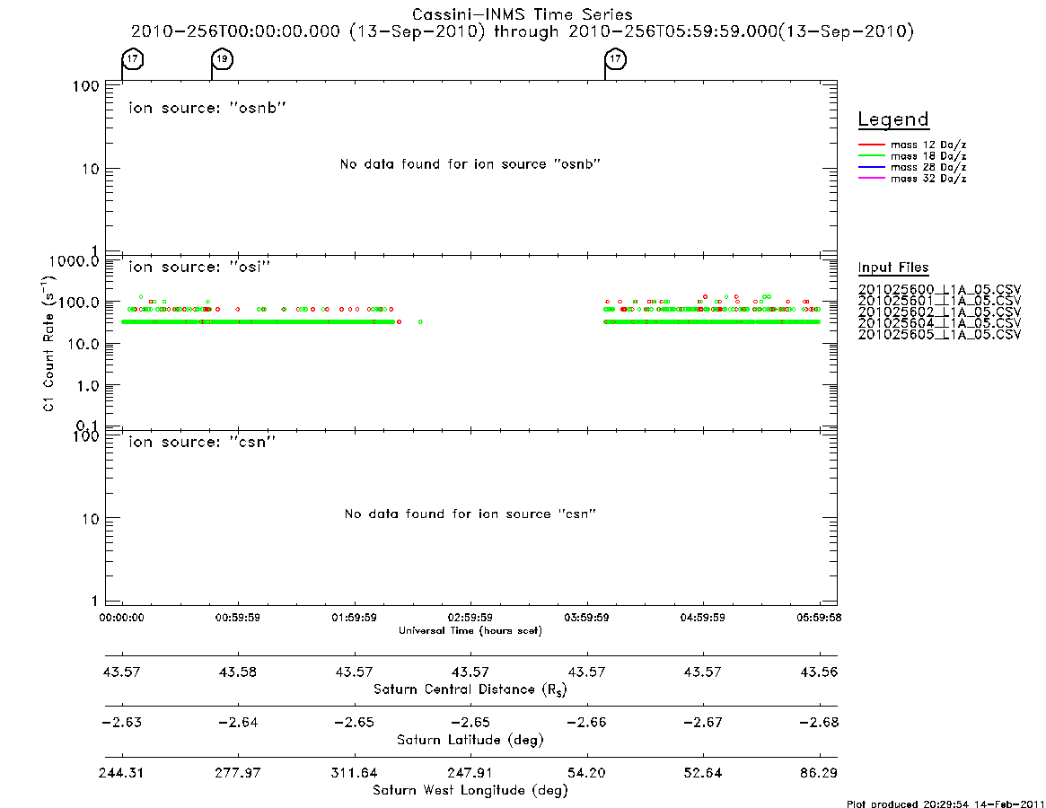Select input file 201025600_L1A_05.CSV

point(939,290)
